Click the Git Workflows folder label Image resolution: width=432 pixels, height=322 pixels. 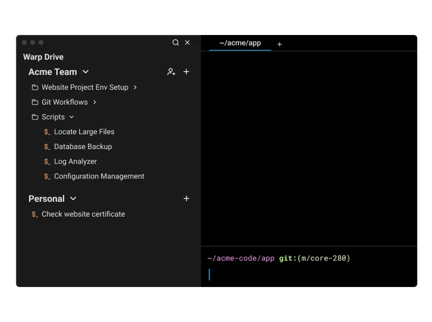coord(65,102)
